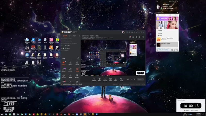The width and height of the screenshot is (206, 116).
Task: Expand the speaker dropdown arrow
Action: coord(123,79)
